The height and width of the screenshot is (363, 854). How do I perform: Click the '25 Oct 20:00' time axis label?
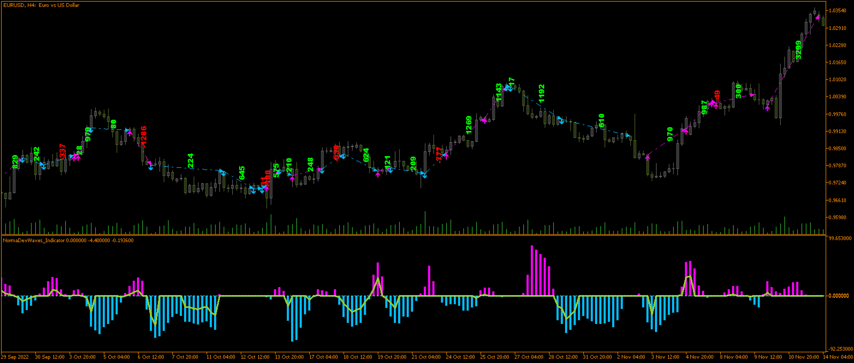495,357
